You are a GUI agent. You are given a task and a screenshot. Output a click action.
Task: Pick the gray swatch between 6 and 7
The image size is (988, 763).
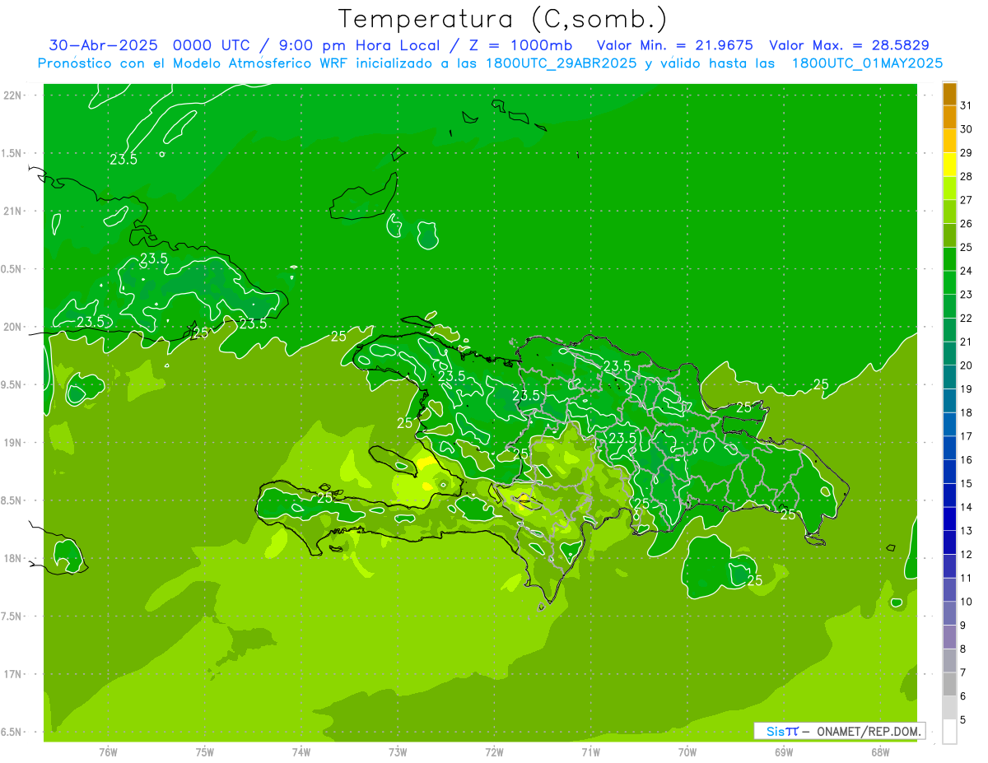(949, 684)
